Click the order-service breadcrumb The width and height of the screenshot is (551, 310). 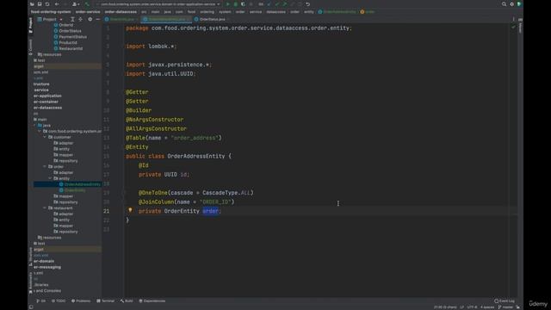click(88, 12)
